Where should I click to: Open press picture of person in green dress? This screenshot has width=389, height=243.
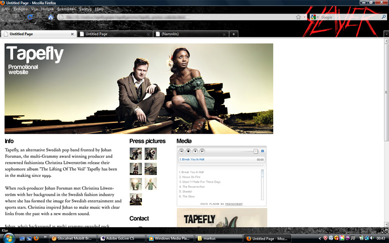(x=151, y=184)
